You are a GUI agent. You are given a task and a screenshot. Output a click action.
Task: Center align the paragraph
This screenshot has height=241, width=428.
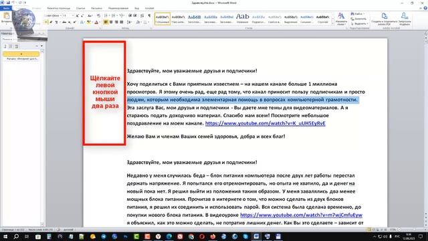pos(111,22)
